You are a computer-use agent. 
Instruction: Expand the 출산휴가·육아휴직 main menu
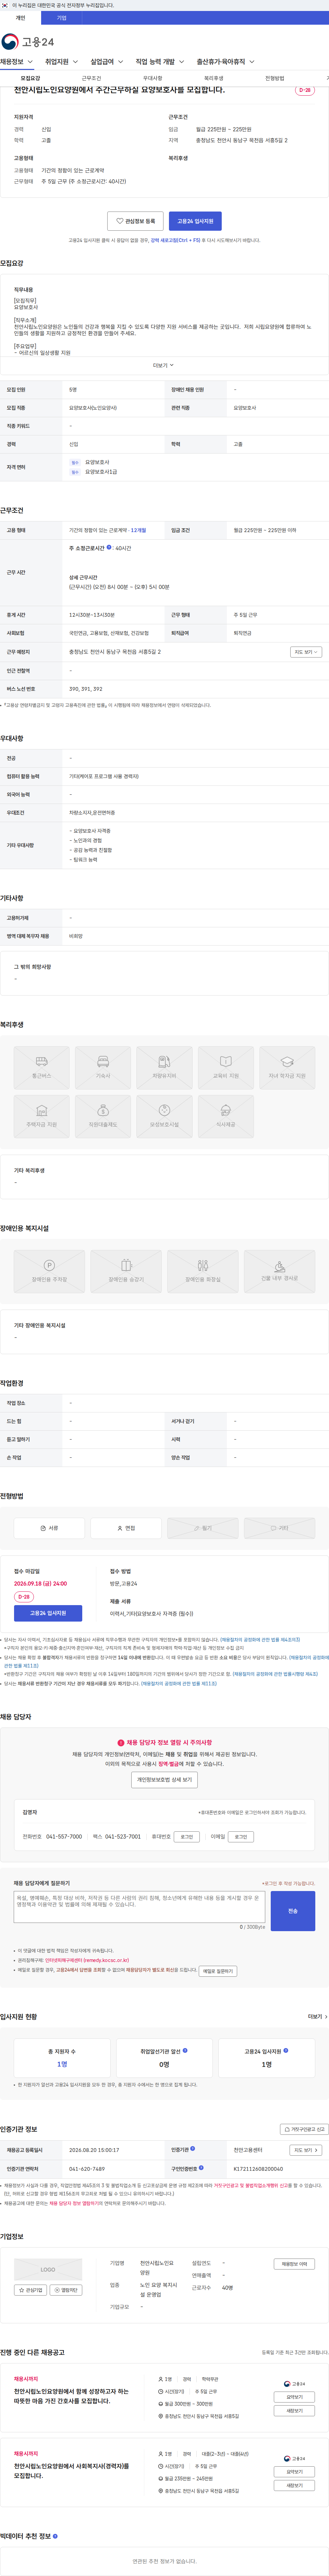[225, 62]
